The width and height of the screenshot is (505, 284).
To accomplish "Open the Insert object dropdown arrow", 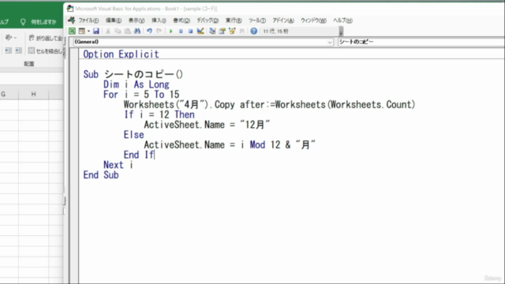I will pos(88,31).
